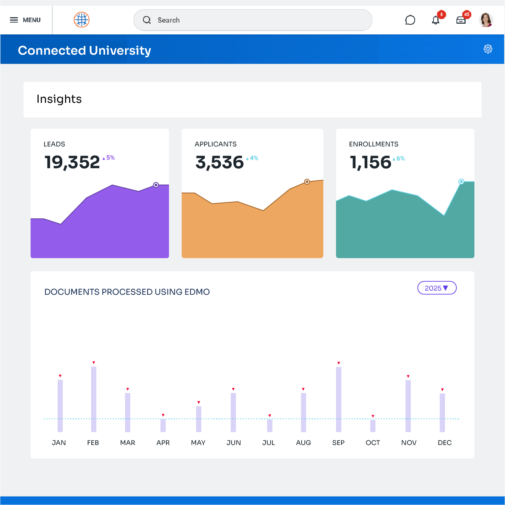Click the red marker above NOV bar

[x=408, y=377]
